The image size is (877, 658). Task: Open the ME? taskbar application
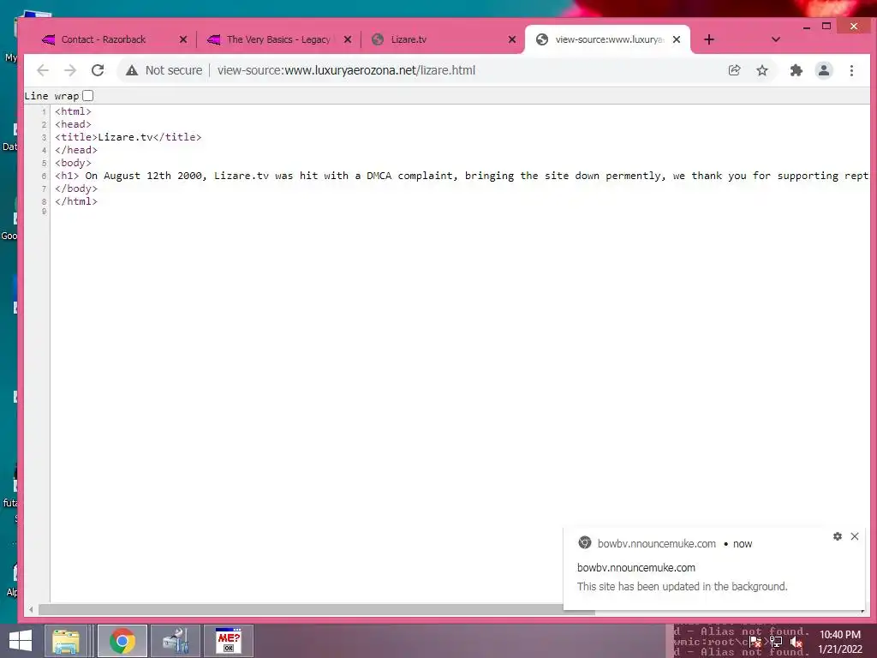pos(229,641)
